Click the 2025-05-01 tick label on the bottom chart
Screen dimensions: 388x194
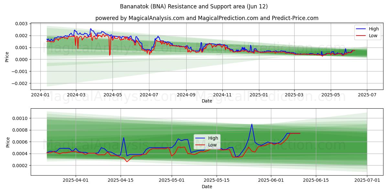[x=172, y=180]
